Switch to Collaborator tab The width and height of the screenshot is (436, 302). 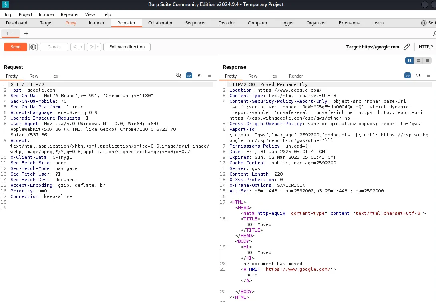(x=160, y=23)
